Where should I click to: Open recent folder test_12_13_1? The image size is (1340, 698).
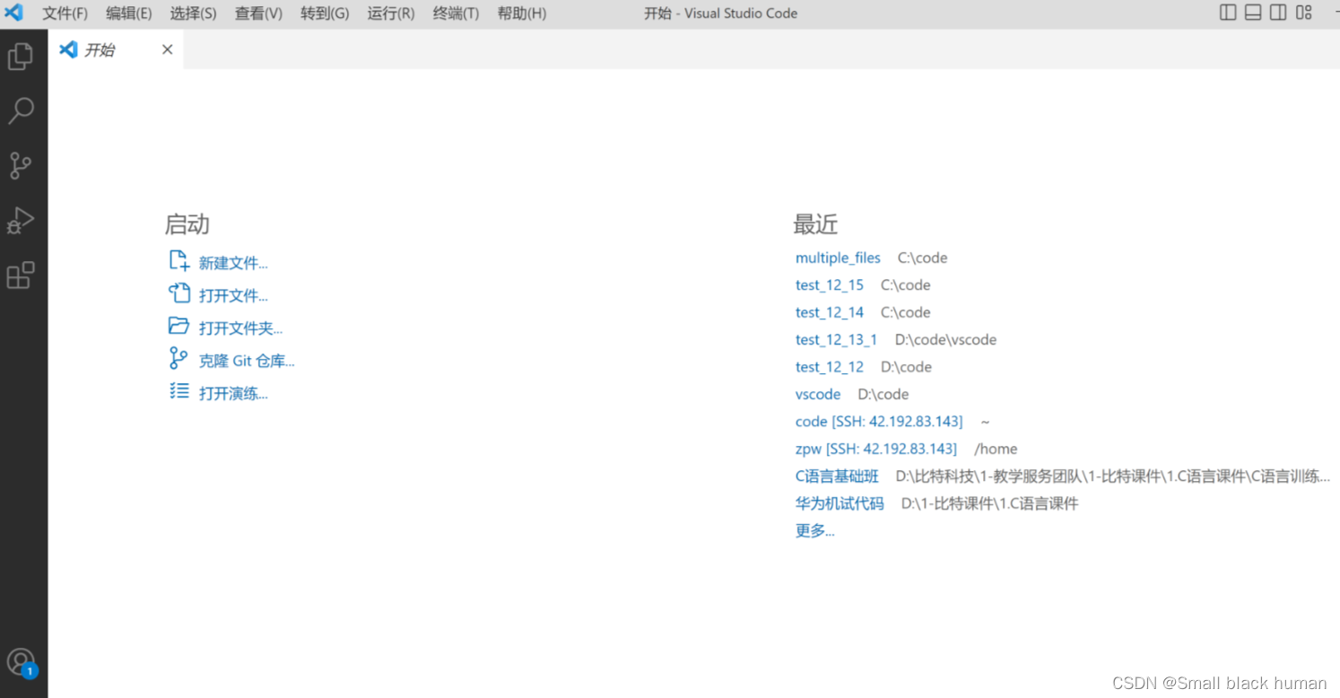(837, 339)
